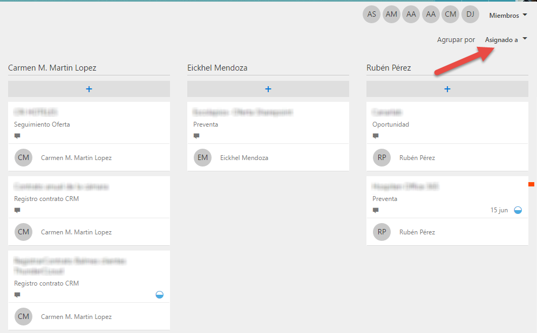The height and width of the screenshot is (333, 537).
Task: Click the 15 jun due date
Action: [x=499, y=210]
